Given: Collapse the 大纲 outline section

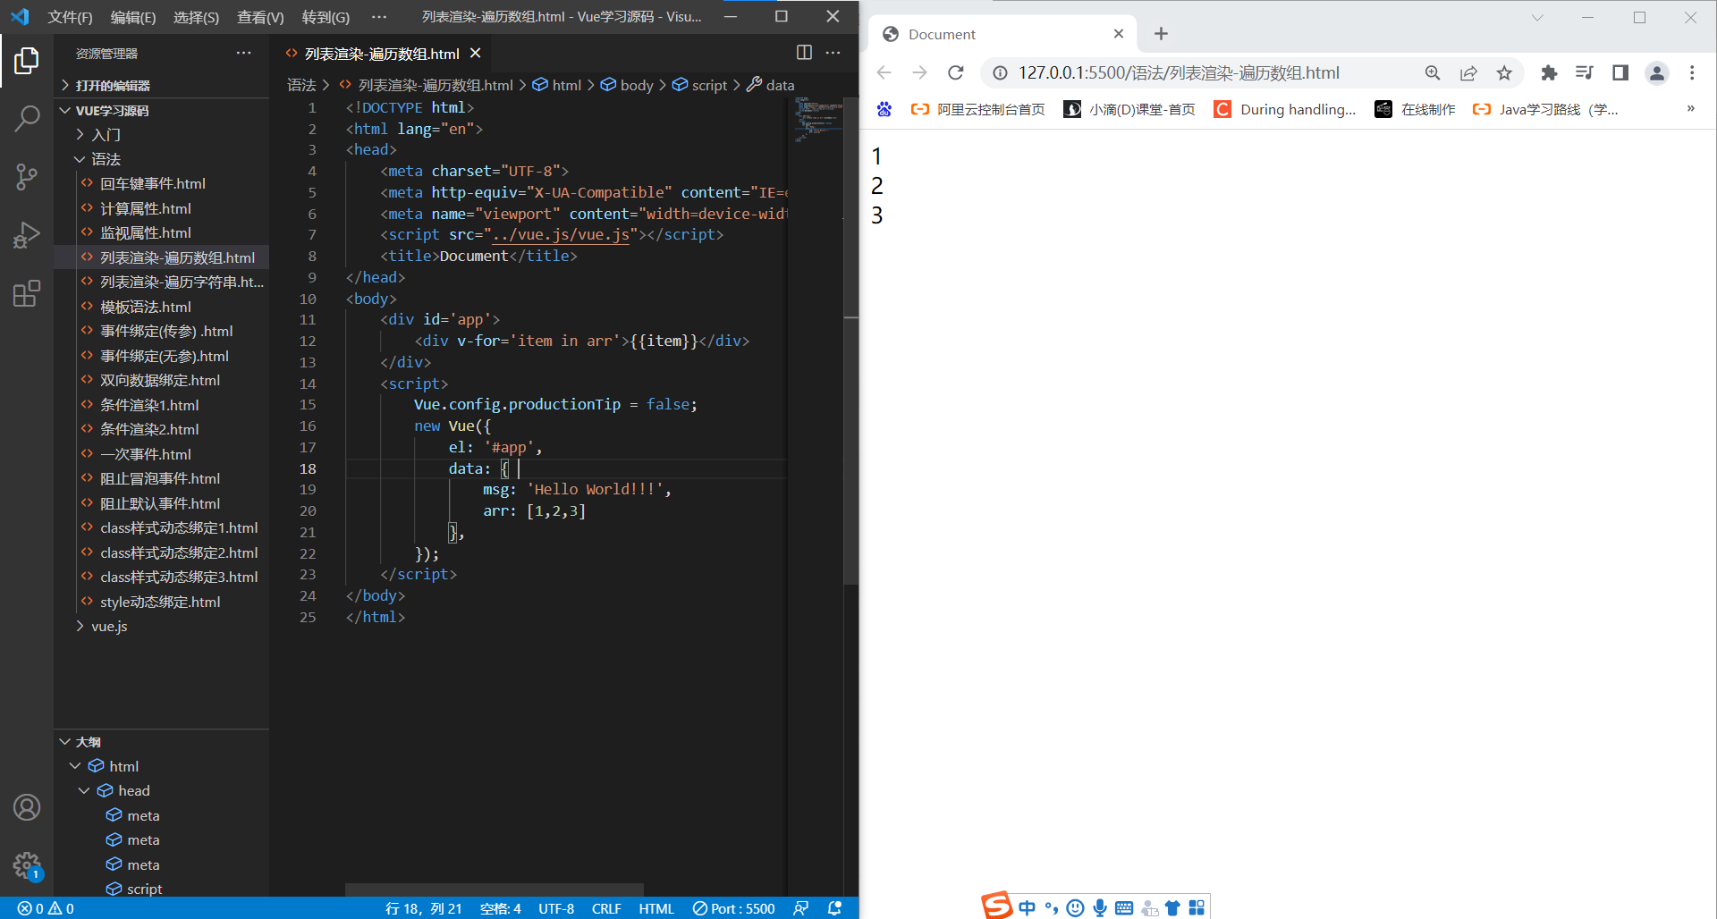Looking at the screenshot, I should coord(161,742).
